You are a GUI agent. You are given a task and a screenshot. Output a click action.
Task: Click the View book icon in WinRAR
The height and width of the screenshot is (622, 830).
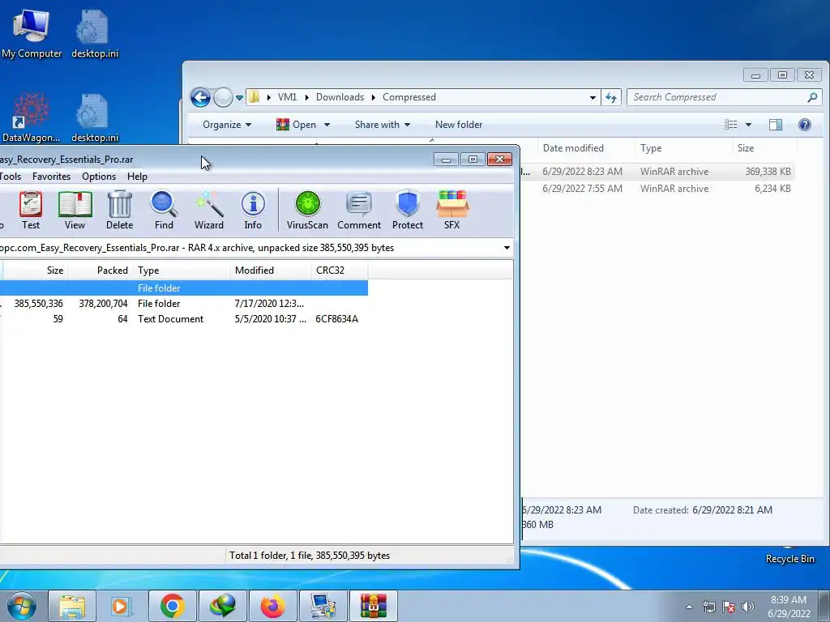click(x=75, y=210)
